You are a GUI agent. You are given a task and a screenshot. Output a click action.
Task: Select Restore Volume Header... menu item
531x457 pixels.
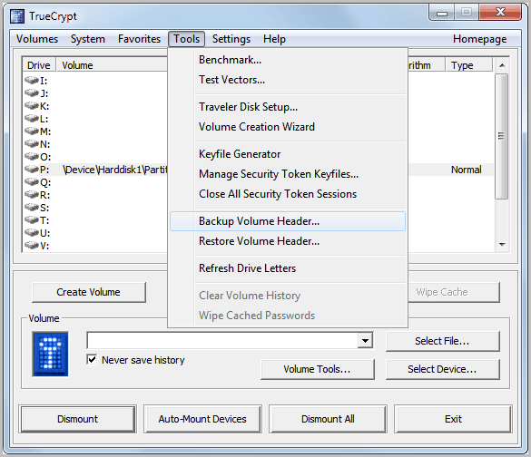[x=288, y=241]
